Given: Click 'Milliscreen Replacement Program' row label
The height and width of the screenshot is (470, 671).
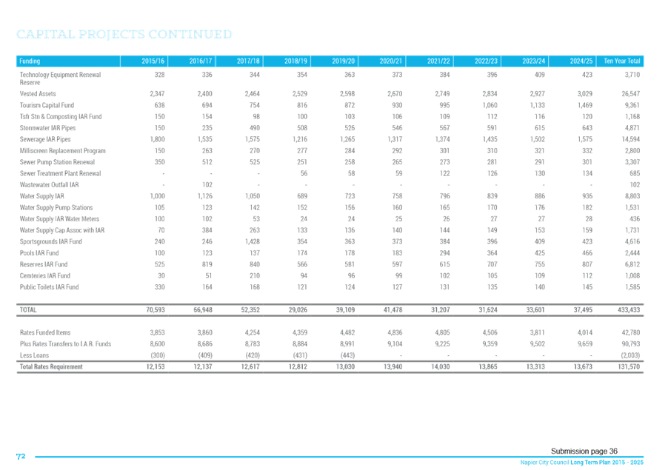Looking at the screenshot, I should 62,150.
